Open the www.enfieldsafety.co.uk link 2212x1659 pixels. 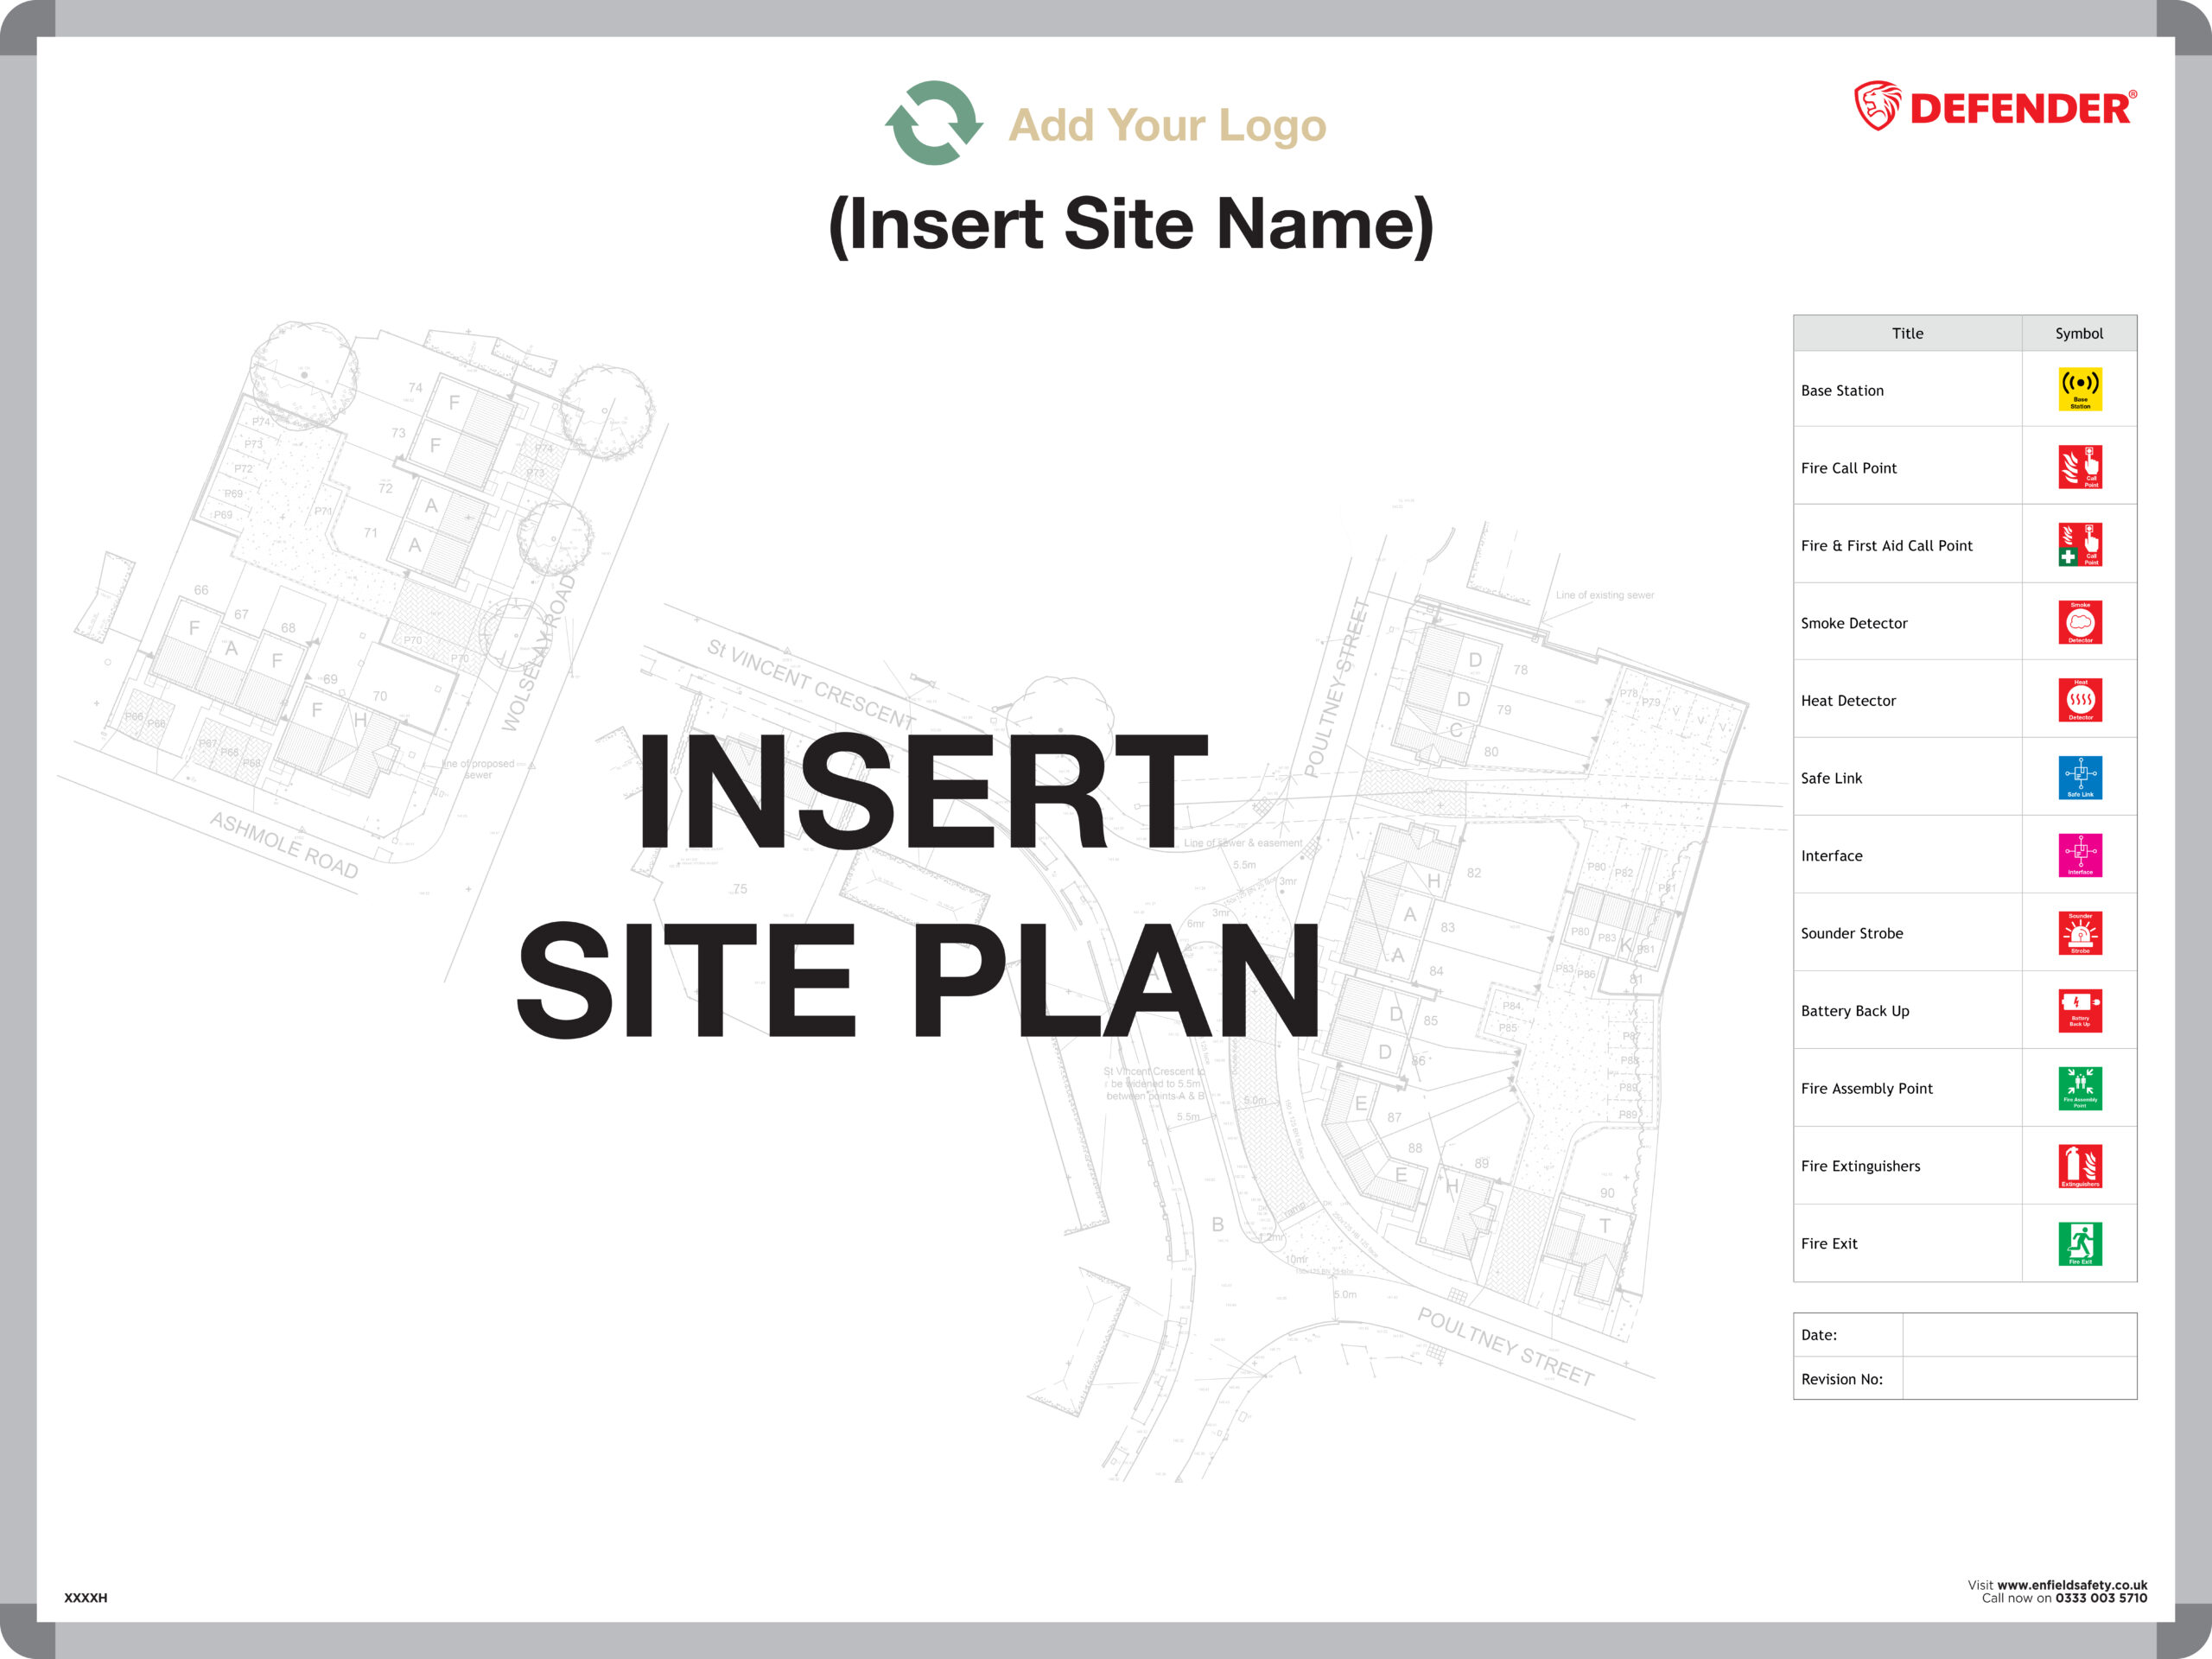[x=2071, y=1585]
